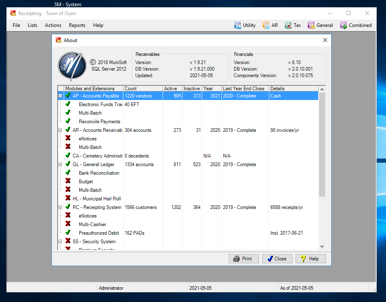Image resolution: width=386 pixels, height=302 pixels.
Task: Collapse the GL - General Ledger node
Action: click(x=60, y=164)
